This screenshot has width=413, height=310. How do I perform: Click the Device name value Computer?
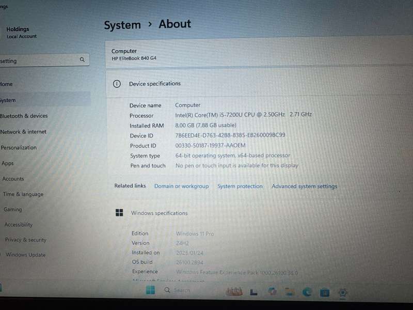(x=188, y=105)
